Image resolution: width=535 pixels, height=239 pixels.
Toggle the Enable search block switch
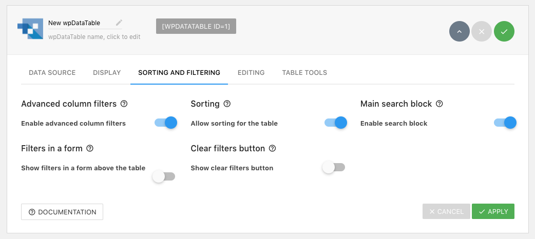[x=505, y=123]
